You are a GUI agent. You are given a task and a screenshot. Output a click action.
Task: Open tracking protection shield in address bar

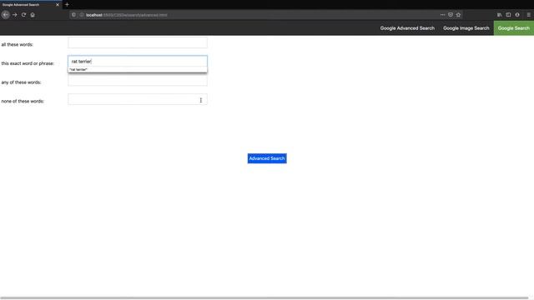coord(73,15)
